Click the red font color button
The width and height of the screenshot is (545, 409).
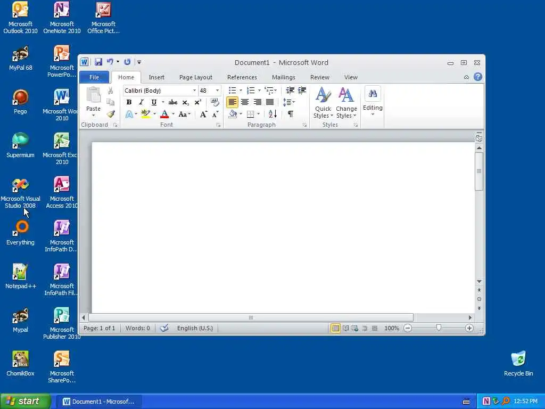(165, 114)
